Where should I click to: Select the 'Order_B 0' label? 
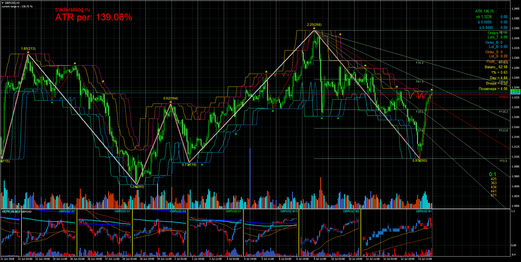pyautogui.click(x=494, y=42)
